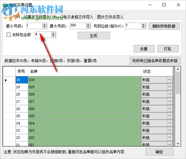This screenshot has width=186, height=159.
Task: Open the 状态 dropdown for row 028
Action: [x=170, y=94]
